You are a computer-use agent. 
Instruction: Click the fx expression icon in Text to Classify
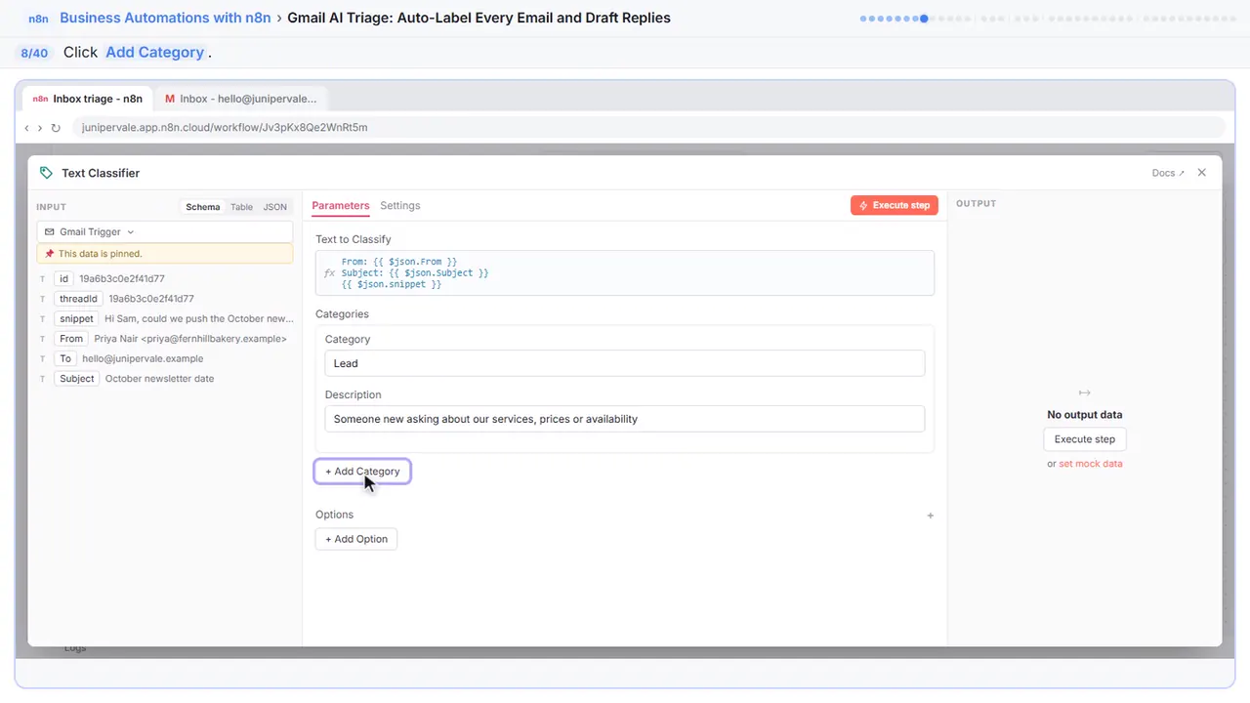(329, 273)
